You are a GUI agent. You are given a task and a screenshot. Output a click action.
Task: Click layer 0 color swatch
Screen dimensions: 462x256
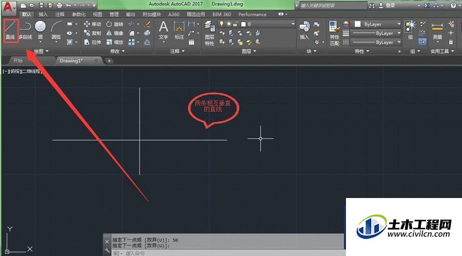coord(243,24)
